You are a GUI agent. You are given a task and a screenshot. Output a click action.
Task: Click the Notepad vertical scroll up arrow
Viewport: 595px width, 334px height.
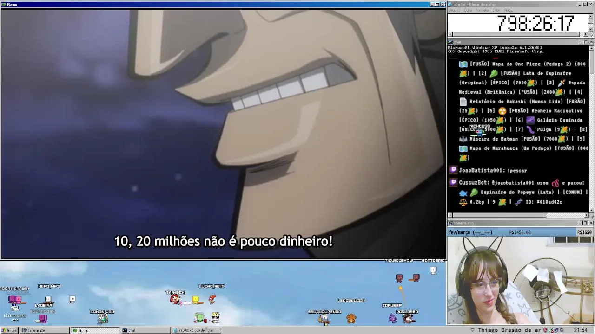pos(591,17)
